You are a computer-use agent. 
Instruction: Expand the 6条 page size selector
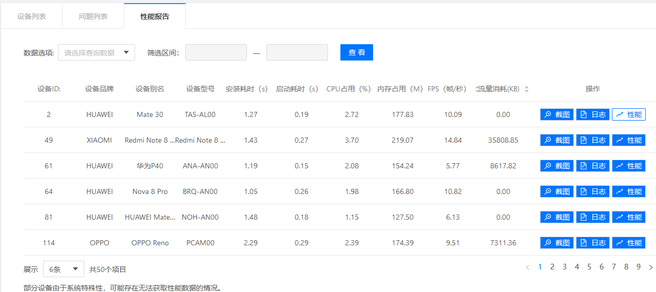tap(63, 269)
